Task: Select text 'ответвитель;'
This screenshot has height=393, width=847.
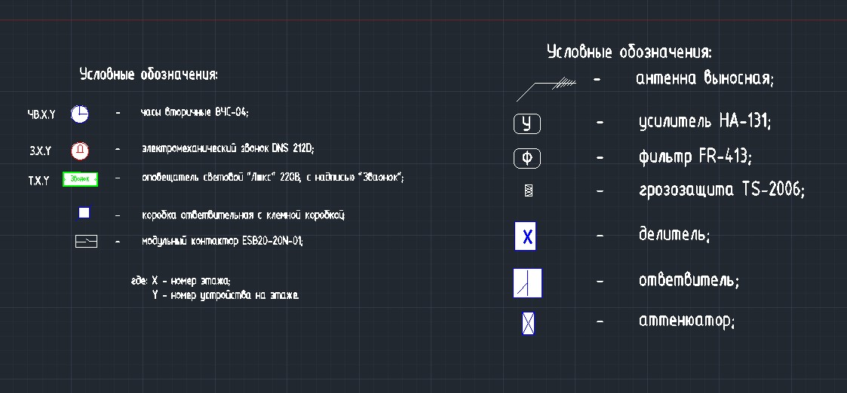Action: 689,280
